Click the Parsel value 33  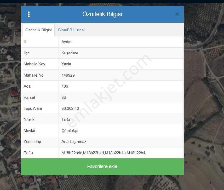64,97
